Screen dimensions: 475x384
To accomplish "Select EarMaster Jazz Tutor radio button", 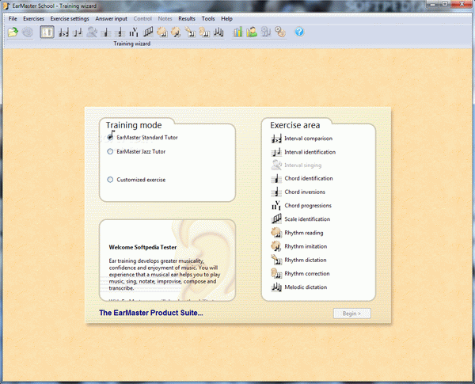I will tap(110, 150).
